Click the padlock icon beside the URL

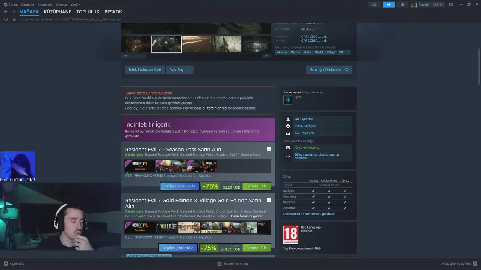pyautogui.click(x=14, y=19)
